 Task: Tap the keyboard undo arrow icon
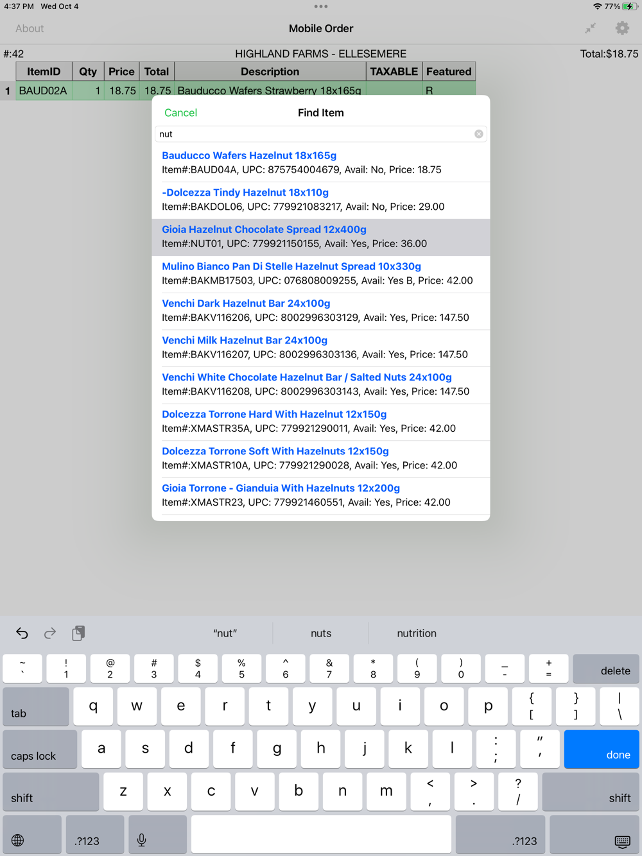(x=22, y=633)
